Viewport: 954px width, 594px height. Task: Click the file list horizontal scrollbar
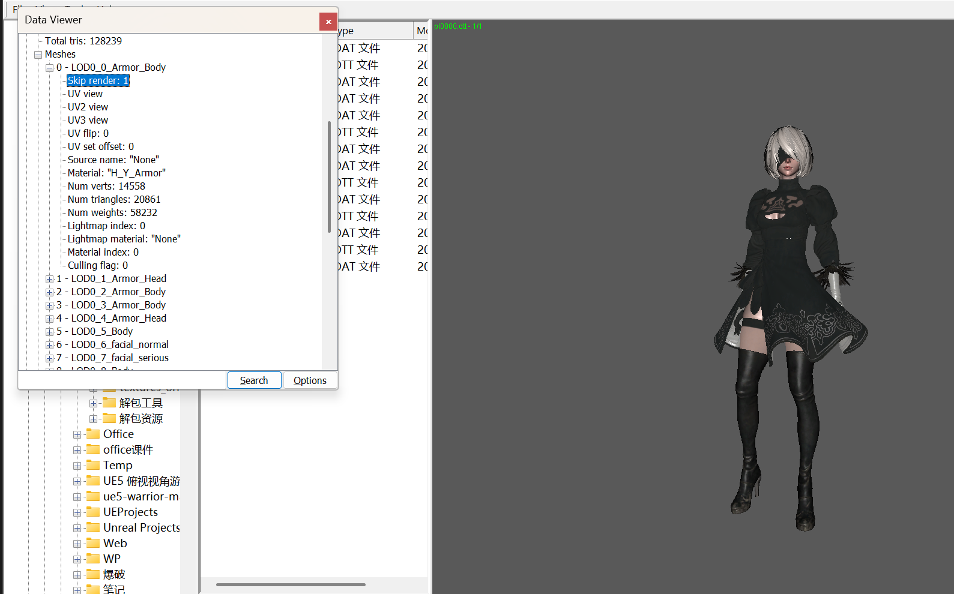[x=291, y=584]
